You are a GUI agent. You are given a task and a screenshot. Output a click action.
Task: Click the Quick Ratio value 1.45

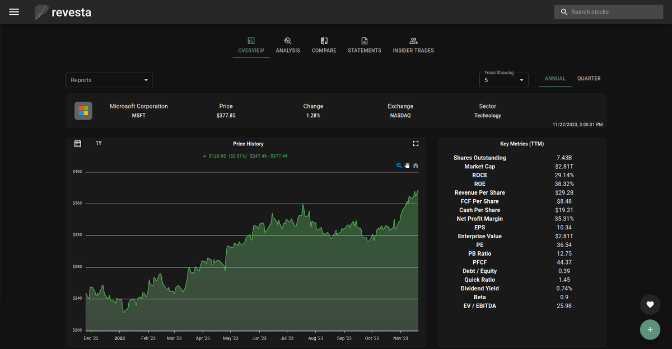(x=564, y=280)
